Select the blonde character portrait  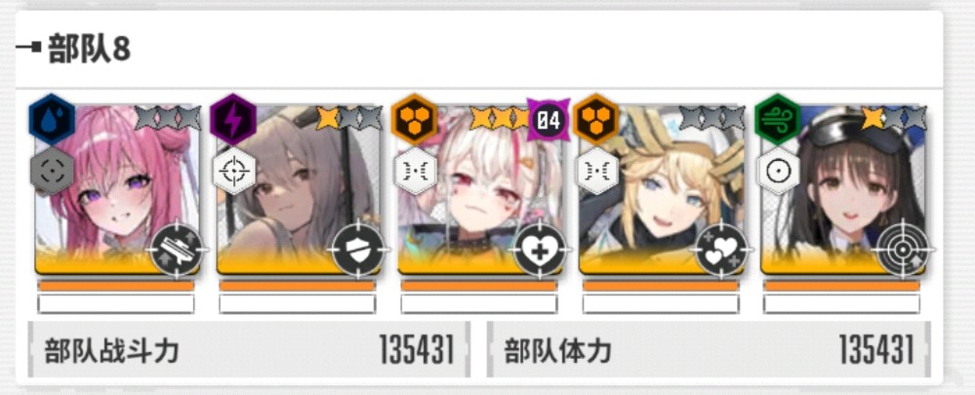pos(662,189)
